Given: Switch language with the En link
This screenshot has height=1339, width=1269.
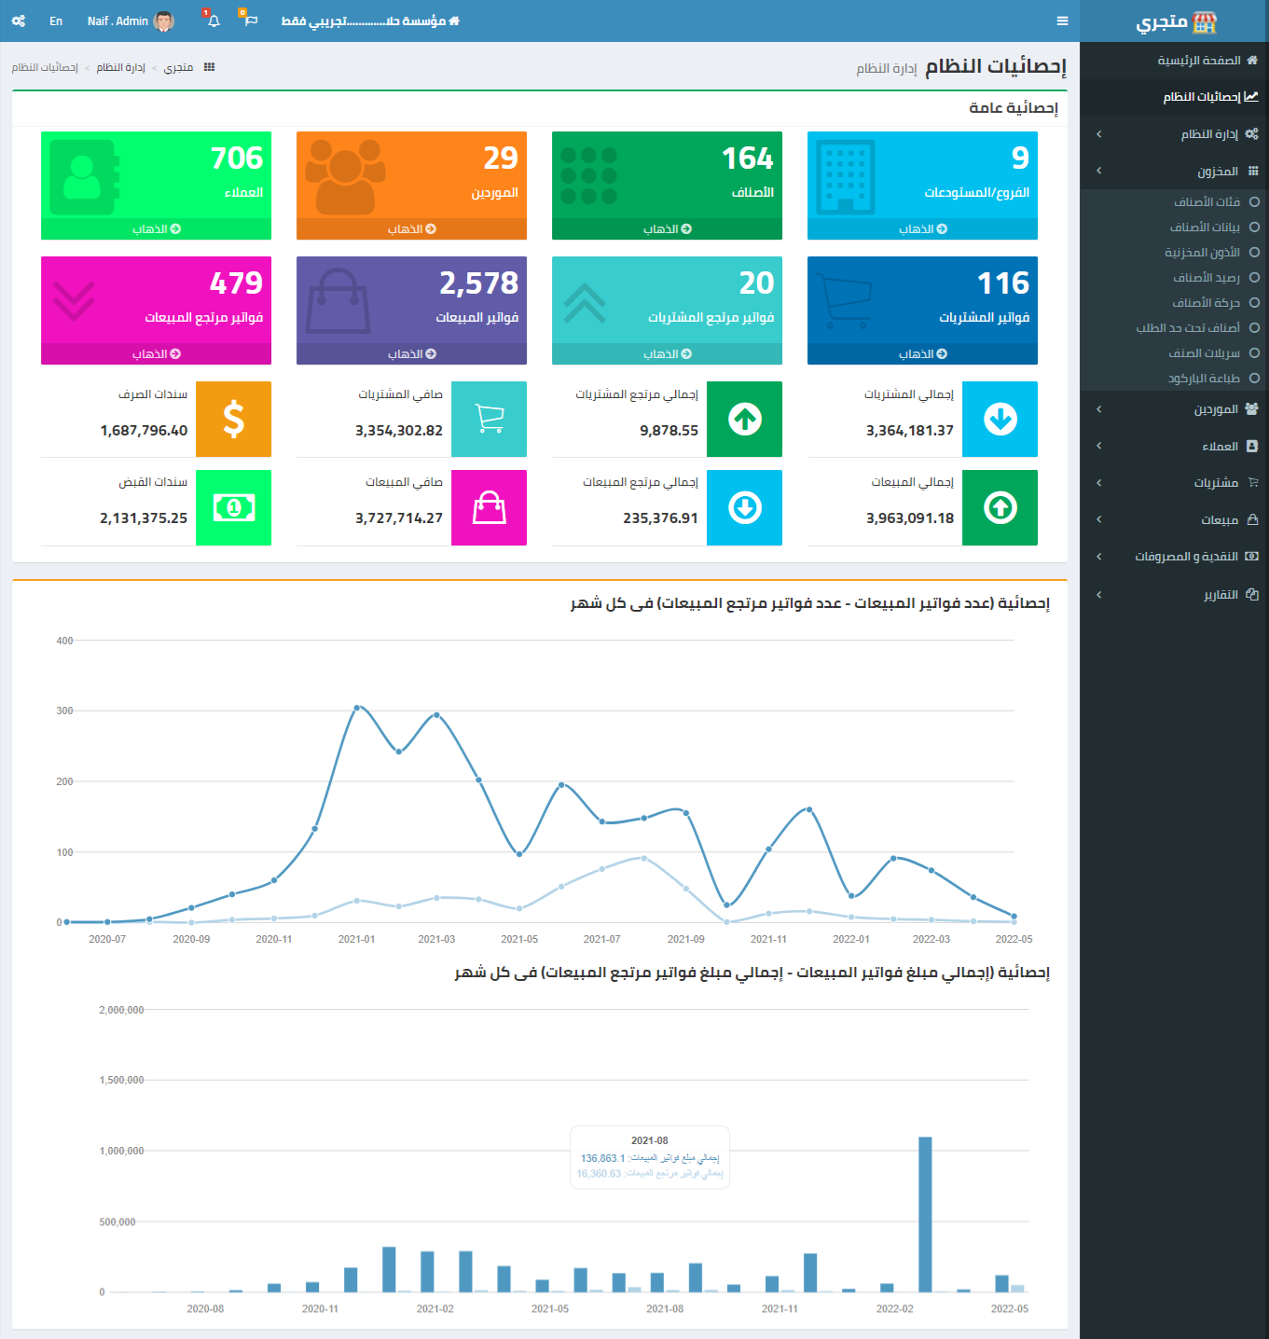Looking at the screenshot, I should pos(56,21).
